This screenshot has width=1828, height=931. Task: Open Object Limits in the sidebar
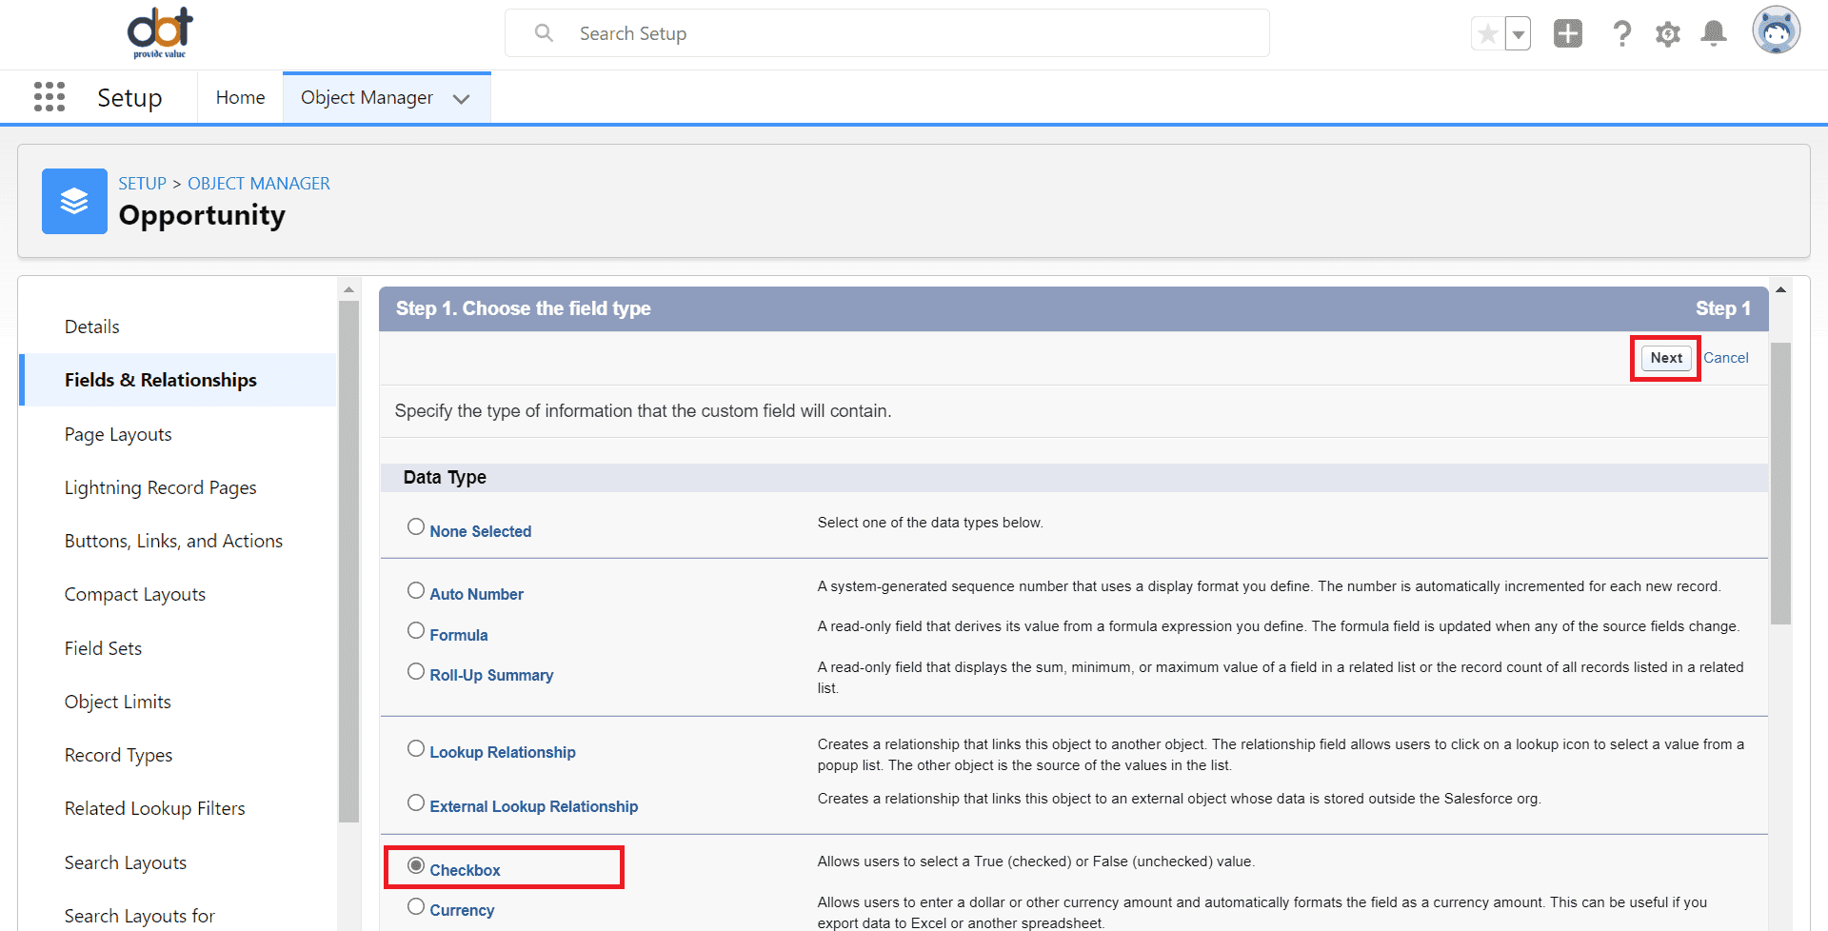pos(118,702)
